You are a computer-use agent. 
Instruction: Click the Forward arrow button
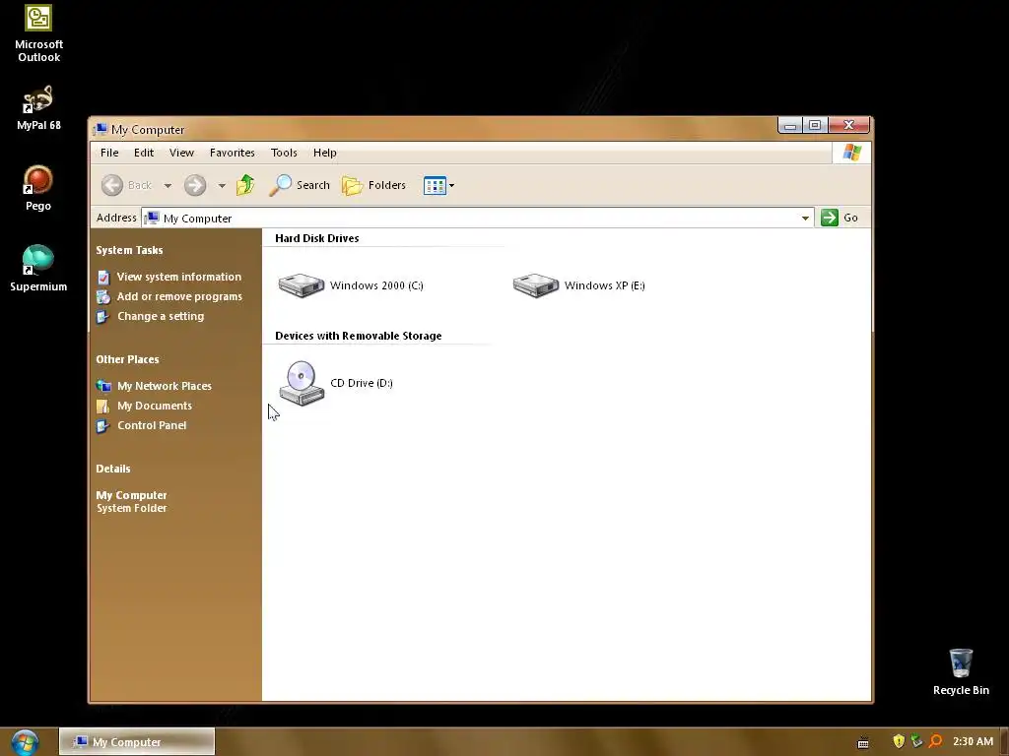[195, 185]
